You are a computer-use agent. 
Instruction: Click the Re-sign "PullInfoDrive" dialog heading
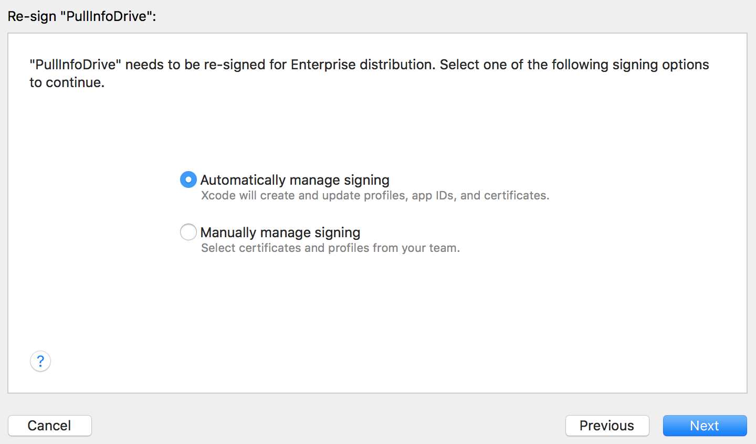(82, 16)
